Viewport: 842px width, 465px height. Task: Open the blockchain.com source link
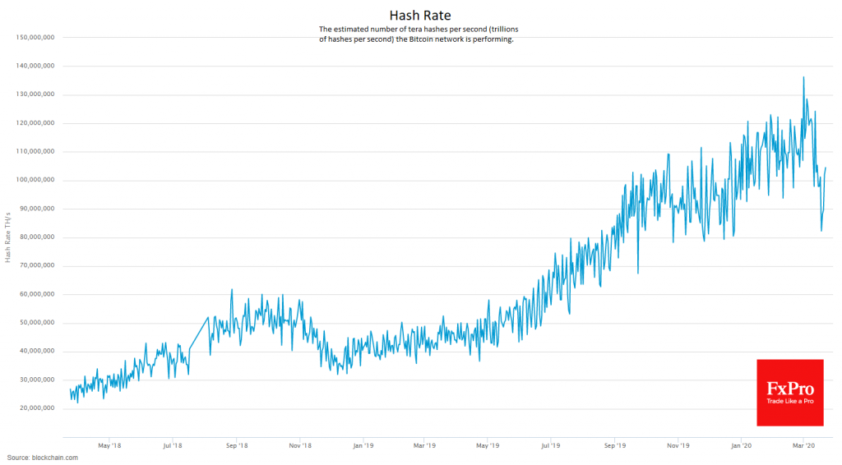43,457
